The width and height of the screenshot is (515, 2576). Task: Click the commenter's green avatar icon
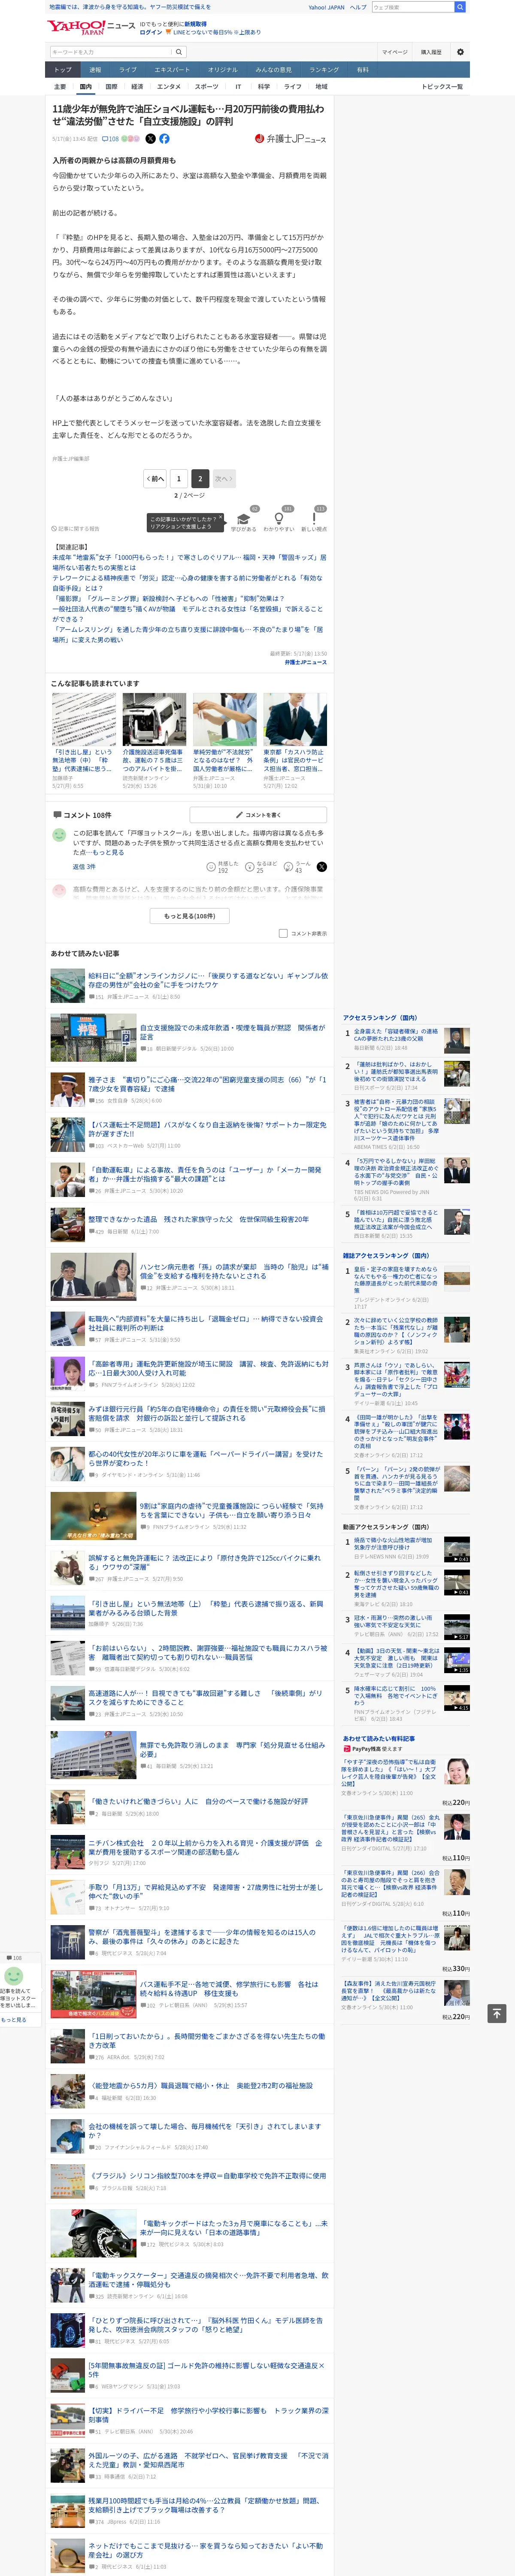59,834
